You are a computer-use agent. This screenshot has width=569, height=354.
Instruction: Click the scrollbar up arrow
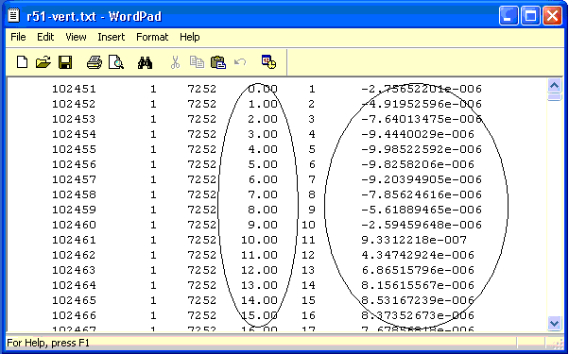click(555, 86)
